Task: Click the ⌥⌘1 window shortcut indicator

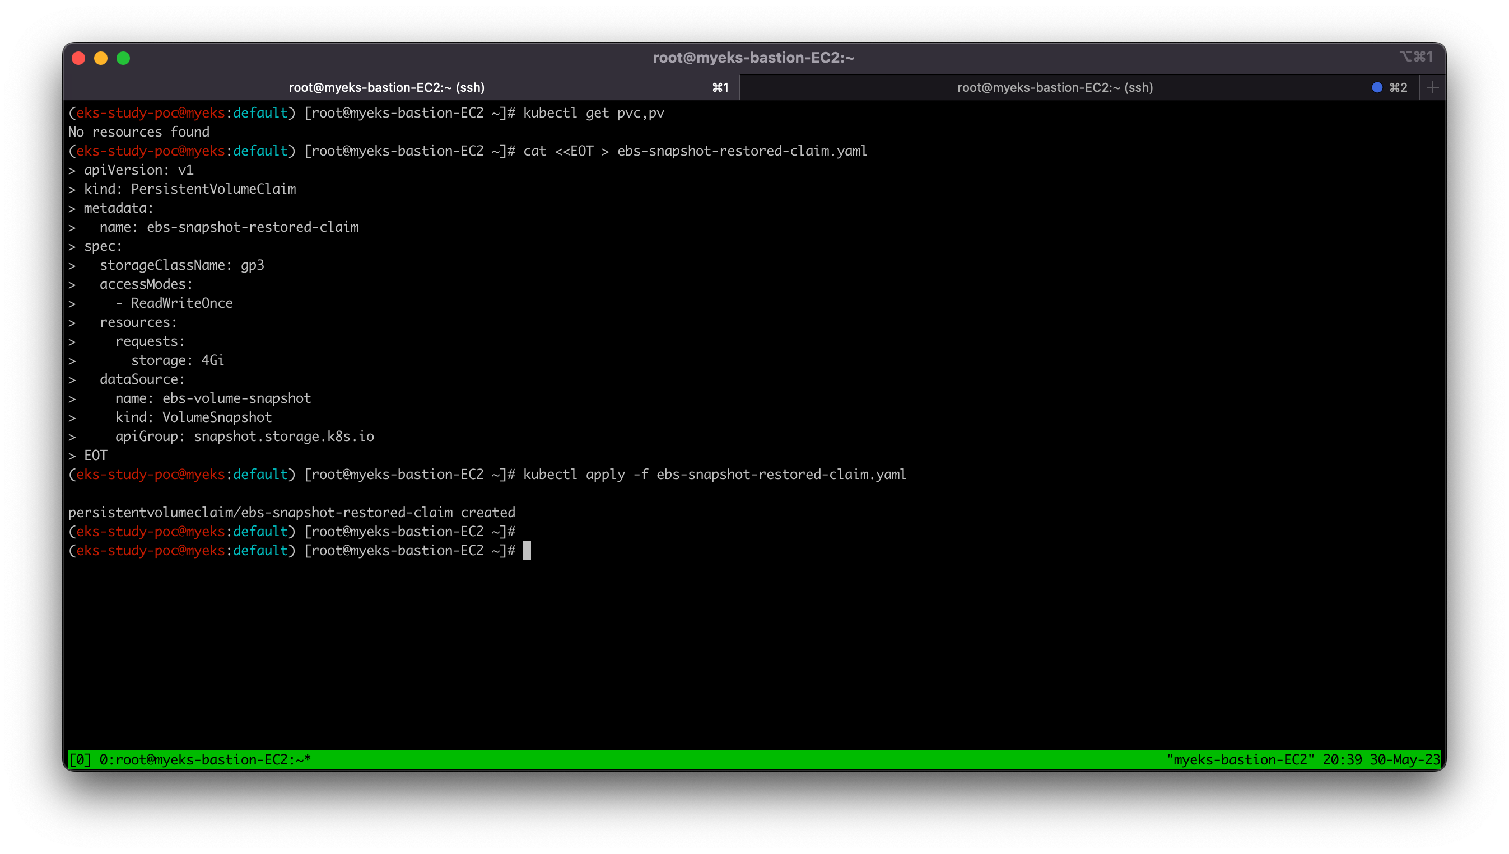Action: coord(1415,57)
